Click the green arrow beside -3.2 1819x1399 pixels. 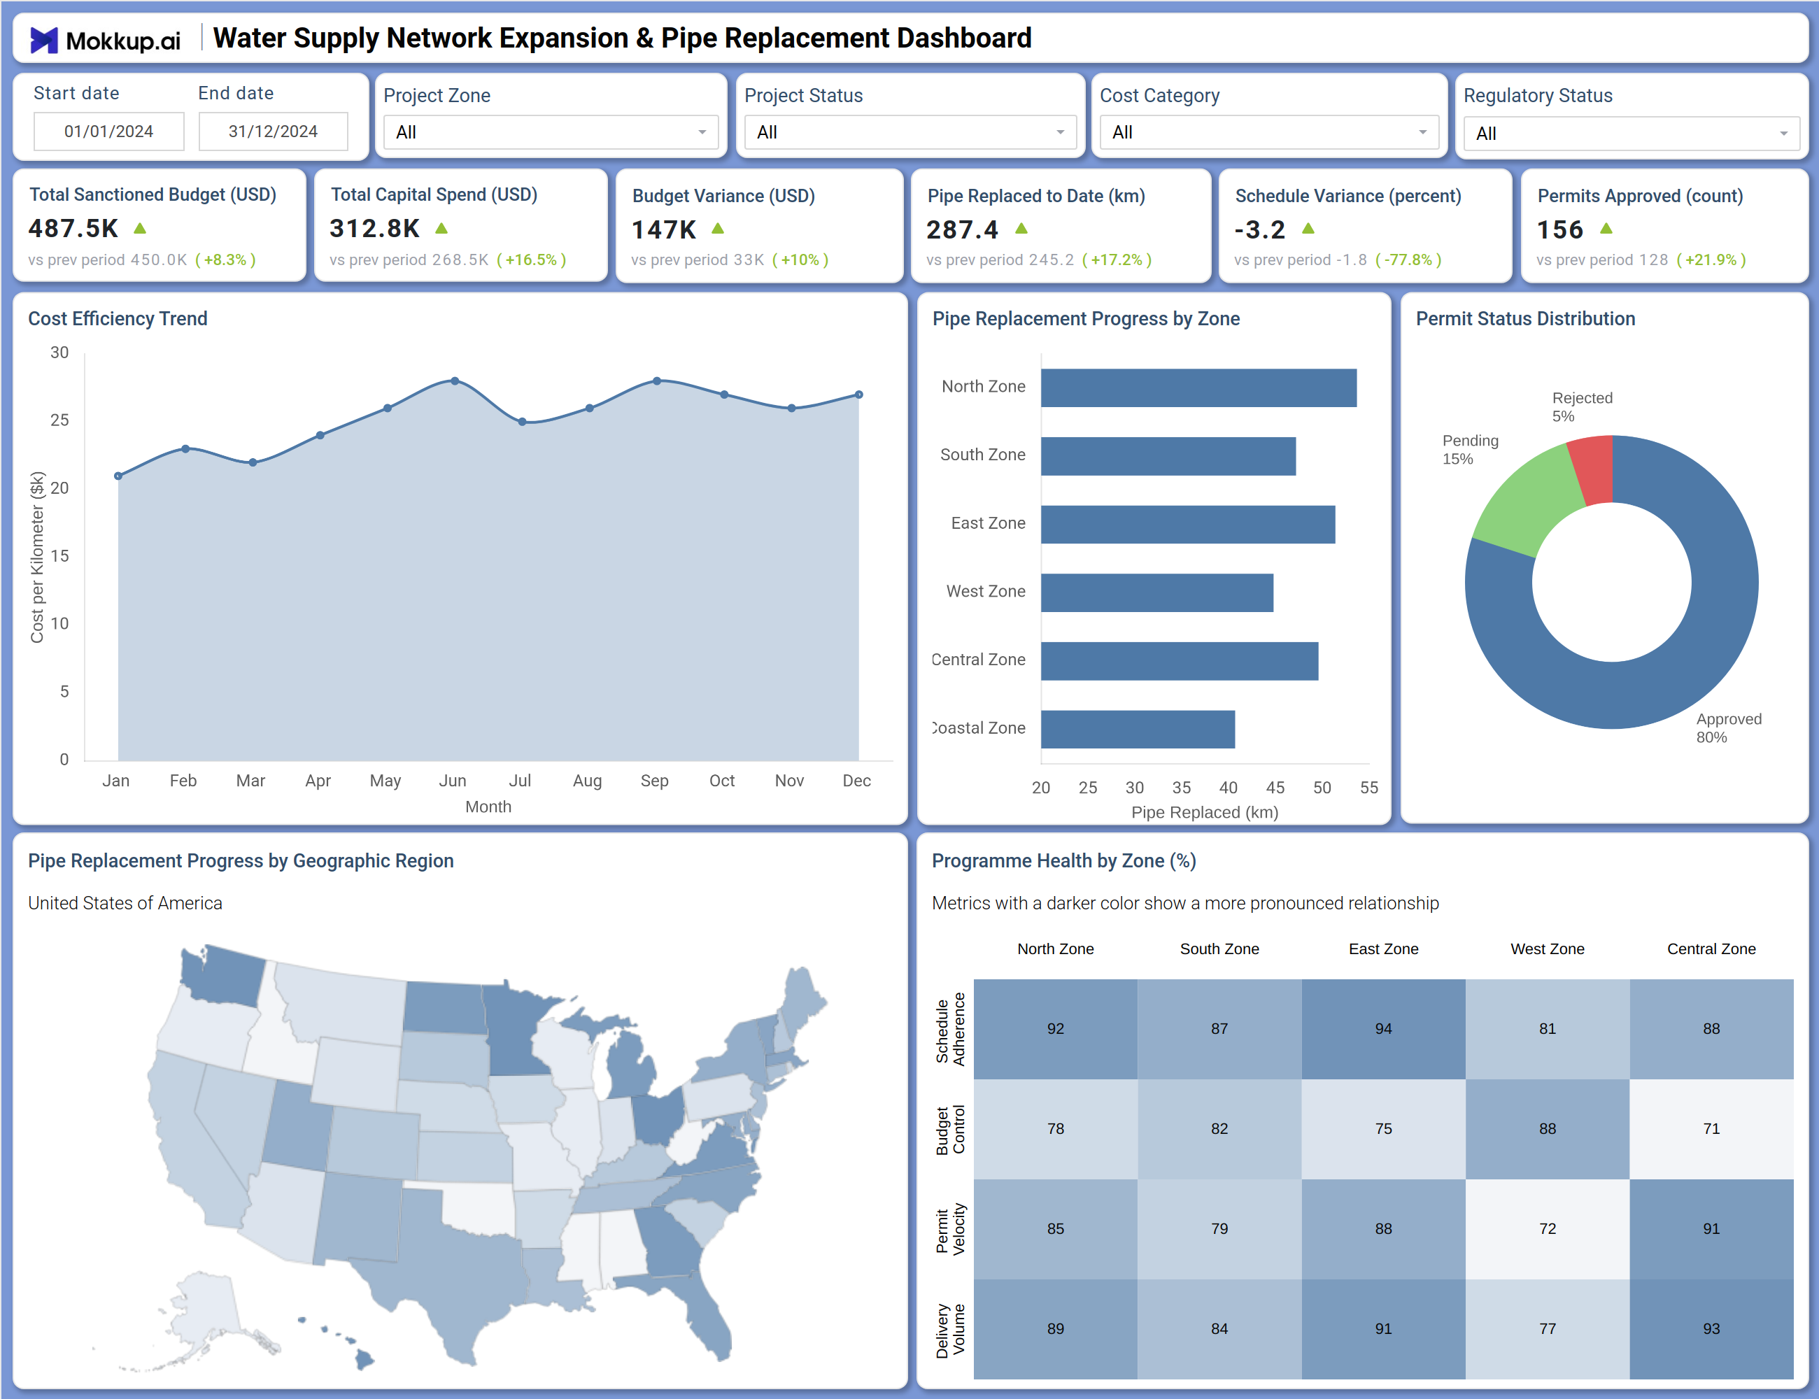tap(1308, 227)
